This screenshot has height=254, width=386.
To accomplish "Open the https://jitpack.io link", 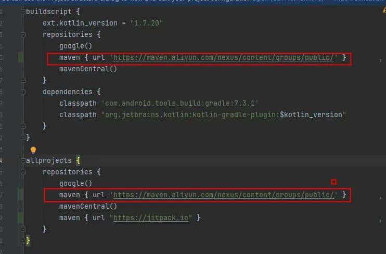I will tap(151, 218).
